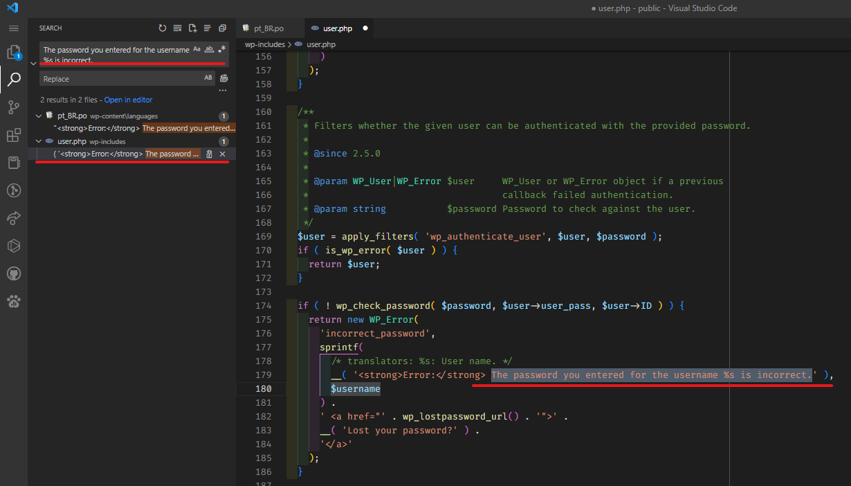Collapse all search results icon
This screenshot has height=486, width=851.
pos(222,28)
